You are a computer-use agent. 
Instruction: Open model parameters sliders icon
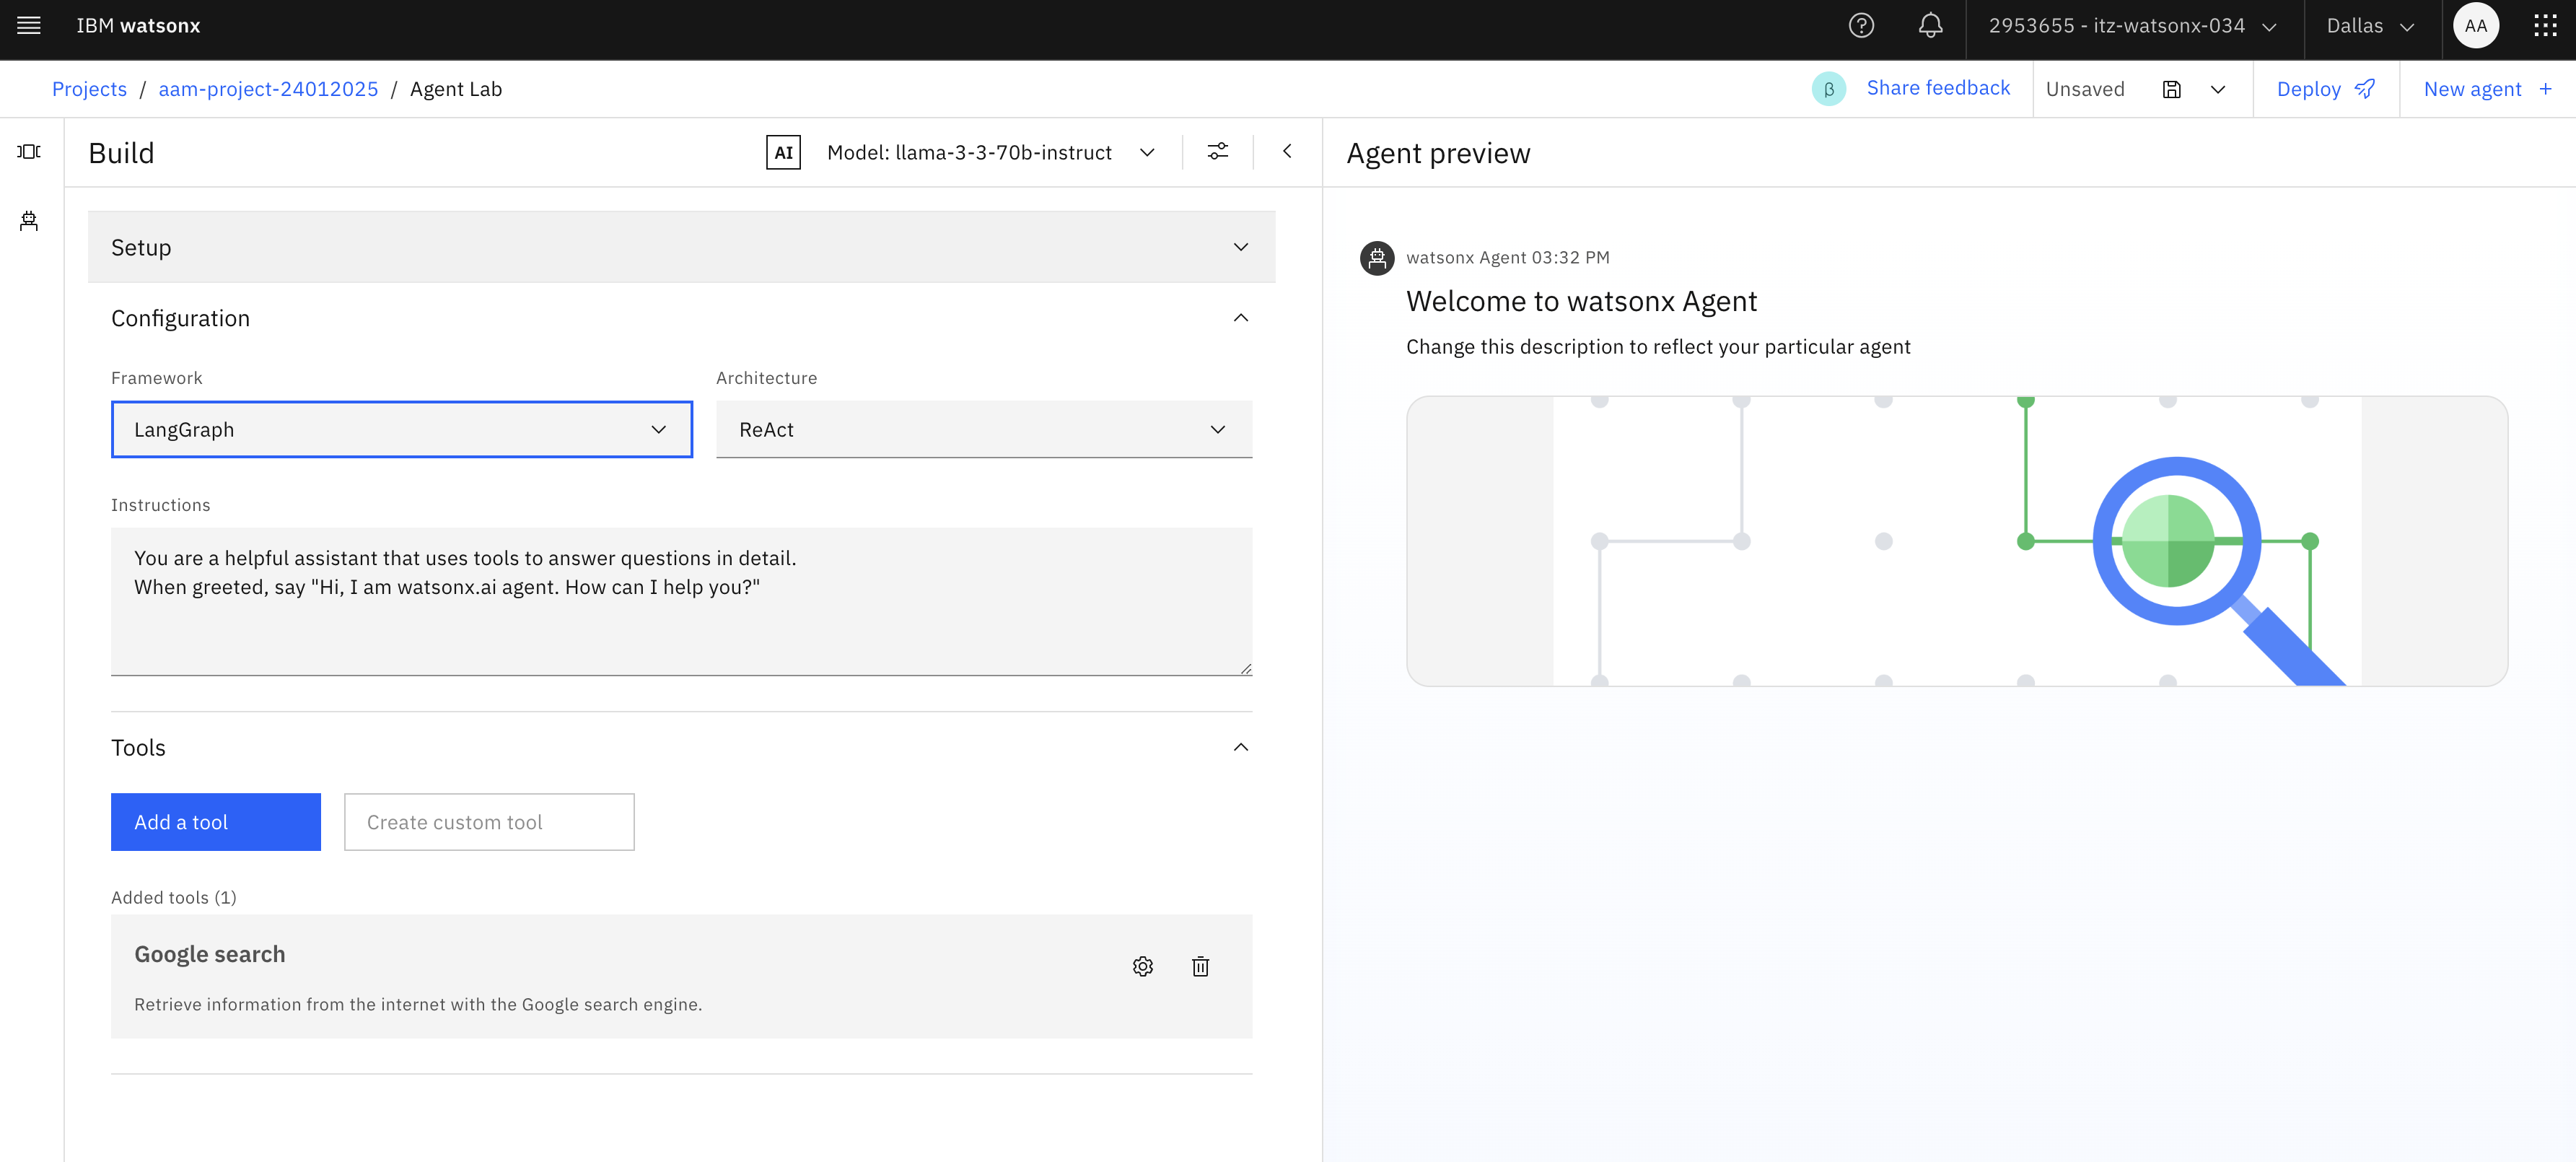click(1217, 152)
